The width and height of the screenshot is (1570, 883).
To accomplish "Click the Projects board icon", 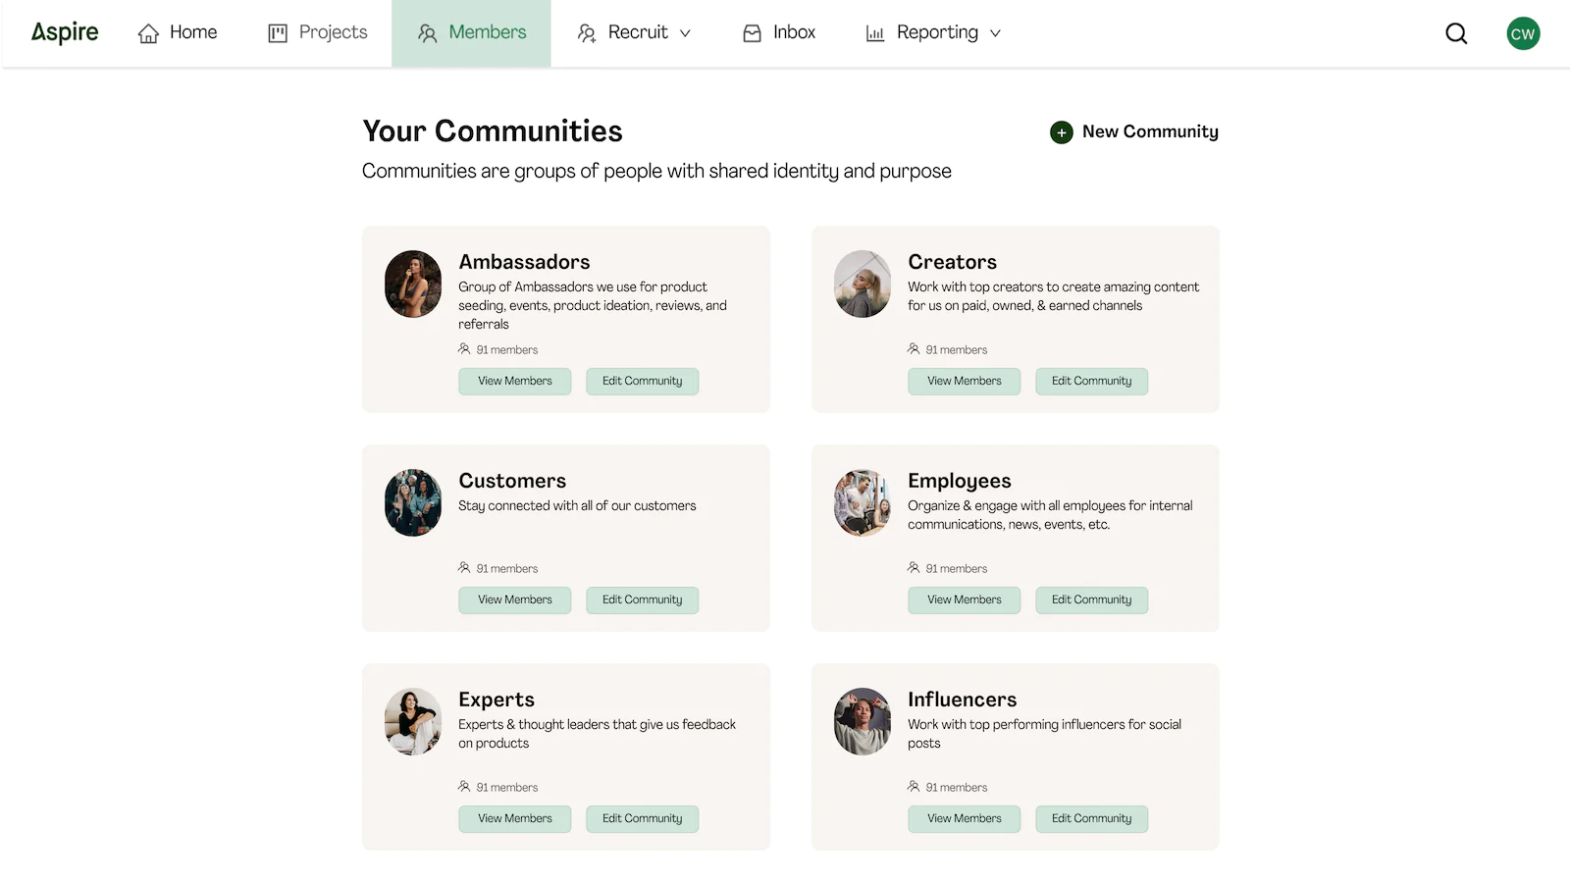I will 278,34.
